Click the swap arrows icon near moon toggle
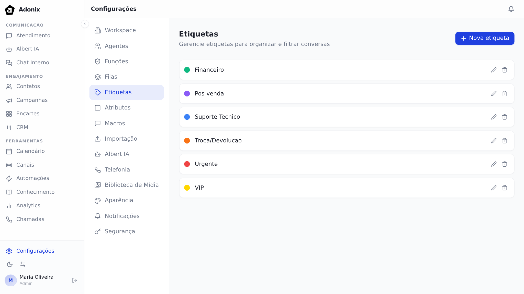 pyautogui.click(x=23, y=264)
